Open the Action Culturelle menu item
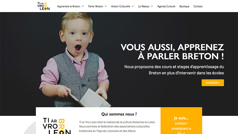 [x=120, y=6]
